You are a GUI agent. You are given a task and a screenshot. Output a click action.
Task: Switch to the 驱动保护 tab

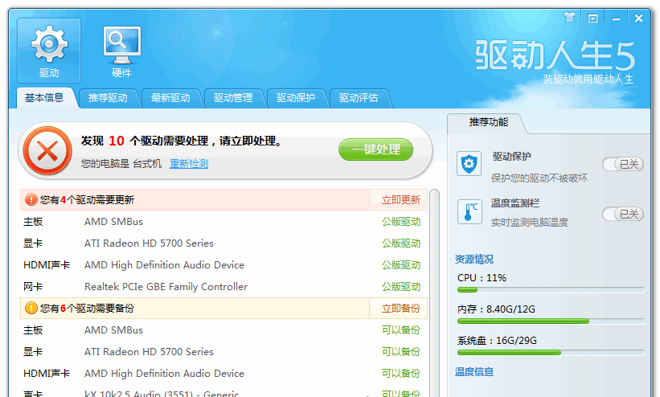[296, 98]
